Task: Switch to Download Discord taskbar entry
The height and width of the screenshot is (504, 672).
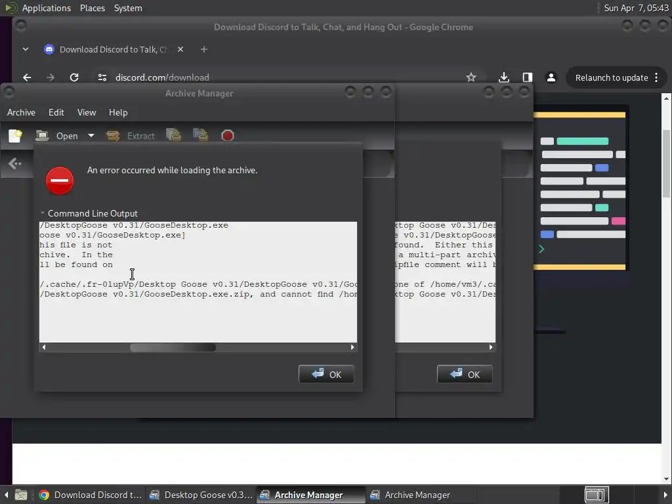Action: click(x=91, y=495)
